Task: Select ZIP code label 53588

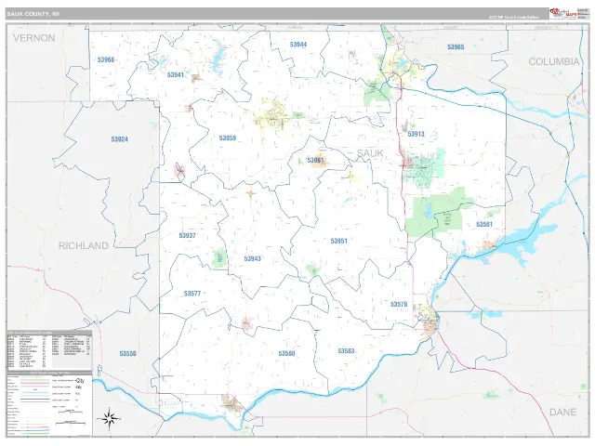Action: pyautogui.click(x=287, y=353)
